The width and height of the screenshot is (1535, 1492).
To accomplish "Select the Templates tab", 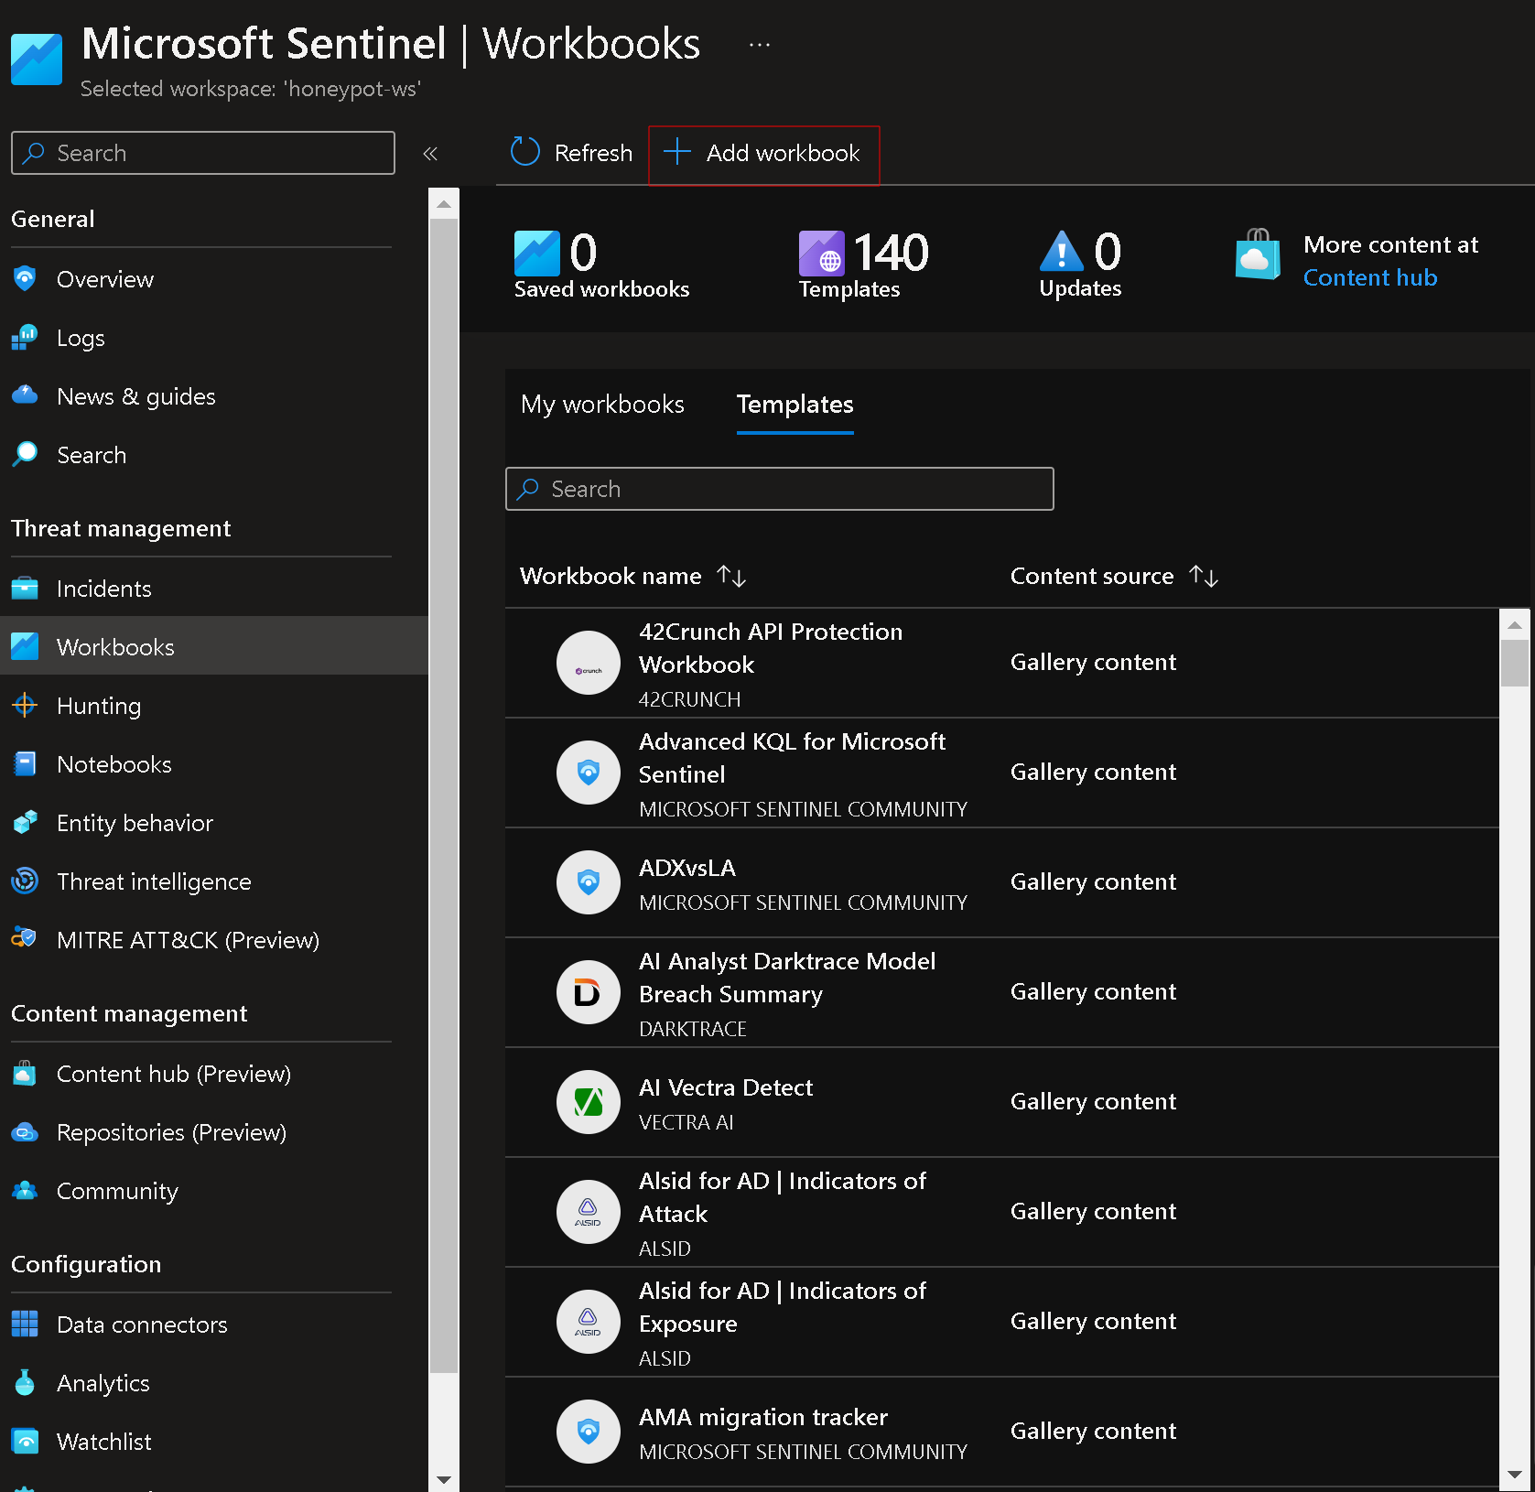I will coord(795,405).
